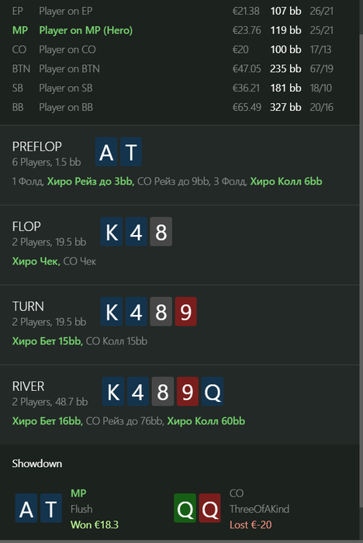
Task: Select the Player on BTN row
Action: pyautogui.click(x=179, y=68)
